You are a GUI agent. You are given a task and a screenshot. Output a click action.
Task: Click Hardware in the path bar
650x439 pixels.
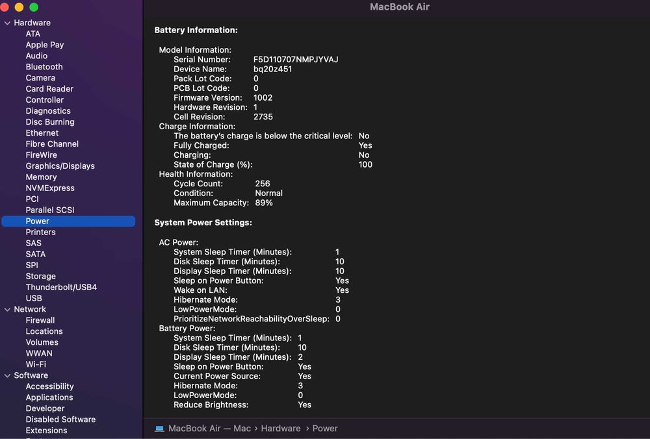[x=281, y=428]
